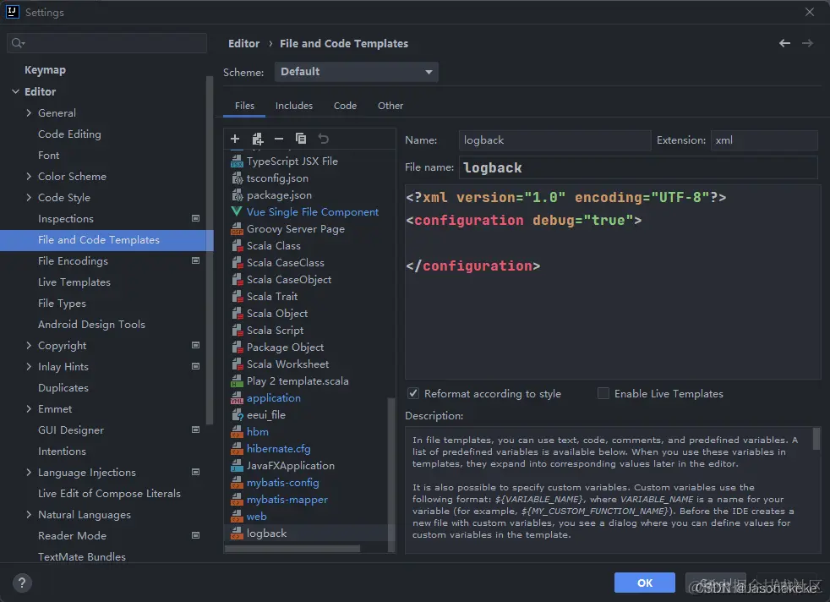Select the mybatis-config template
Screen dimensions: 830x602
point(282,483)
